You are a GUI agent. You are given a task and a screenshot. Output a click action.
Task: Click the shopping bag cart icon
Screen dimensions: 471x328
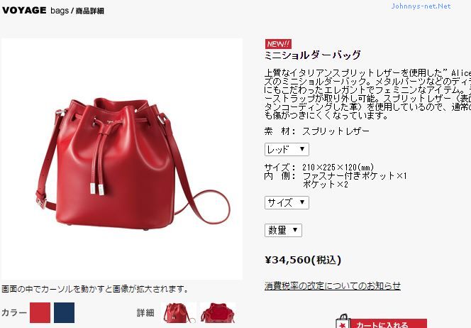click(343, 321)
